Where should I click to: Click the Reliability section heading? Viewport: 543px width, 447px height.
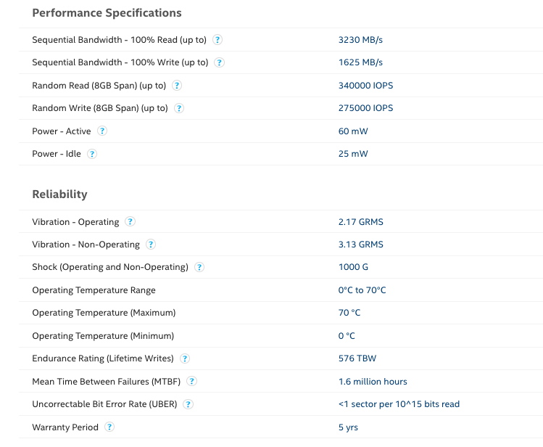coord(59,194)
